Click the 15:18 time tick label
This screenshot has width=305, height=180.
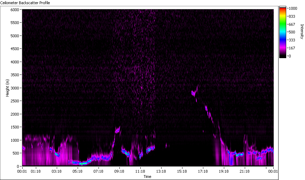coord(182,171)
